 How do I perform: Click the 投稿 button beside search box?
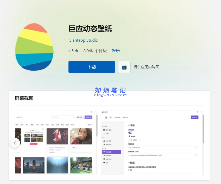pyautogui.click(x=80, y=117)
